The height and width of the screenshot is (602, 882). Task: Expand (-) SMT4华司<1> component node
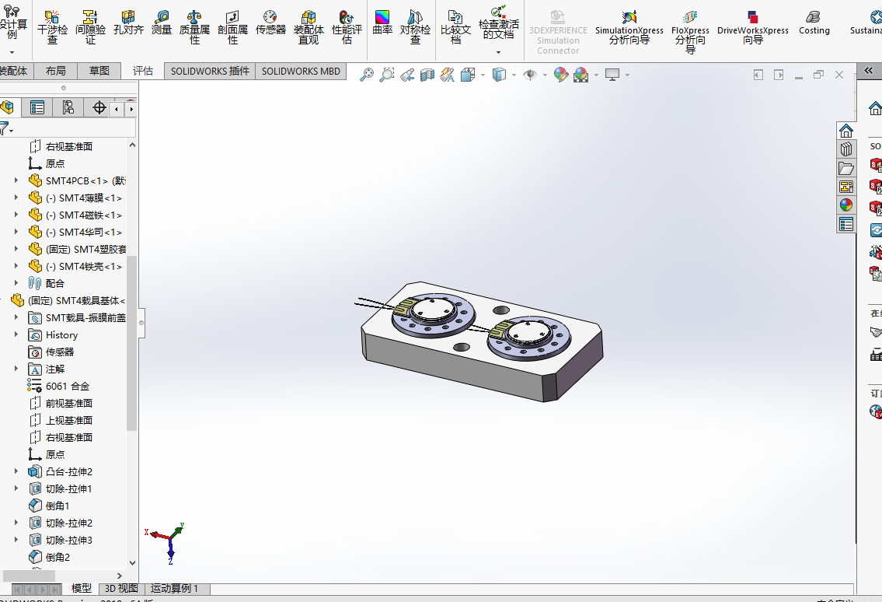tap(16, 232)
